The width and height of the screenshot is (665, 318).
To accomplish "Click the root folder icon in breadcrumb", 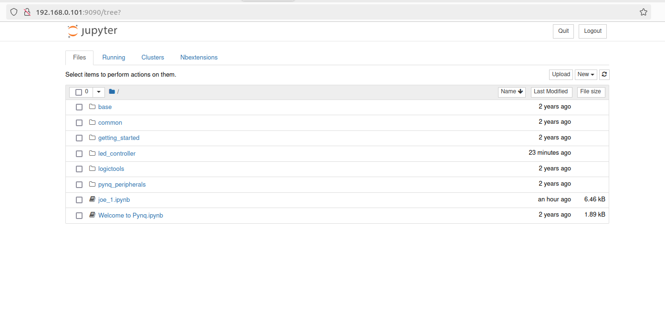I will [112, 92].
